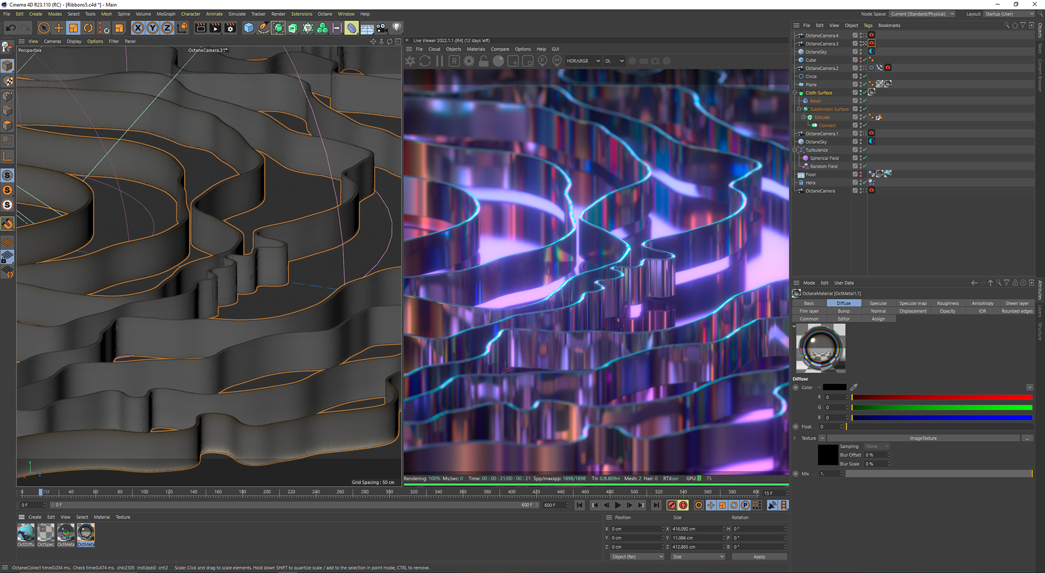The image size is (1045, 573).
Task: Select the Move tool in top toolbar
Action: [59, 28]
